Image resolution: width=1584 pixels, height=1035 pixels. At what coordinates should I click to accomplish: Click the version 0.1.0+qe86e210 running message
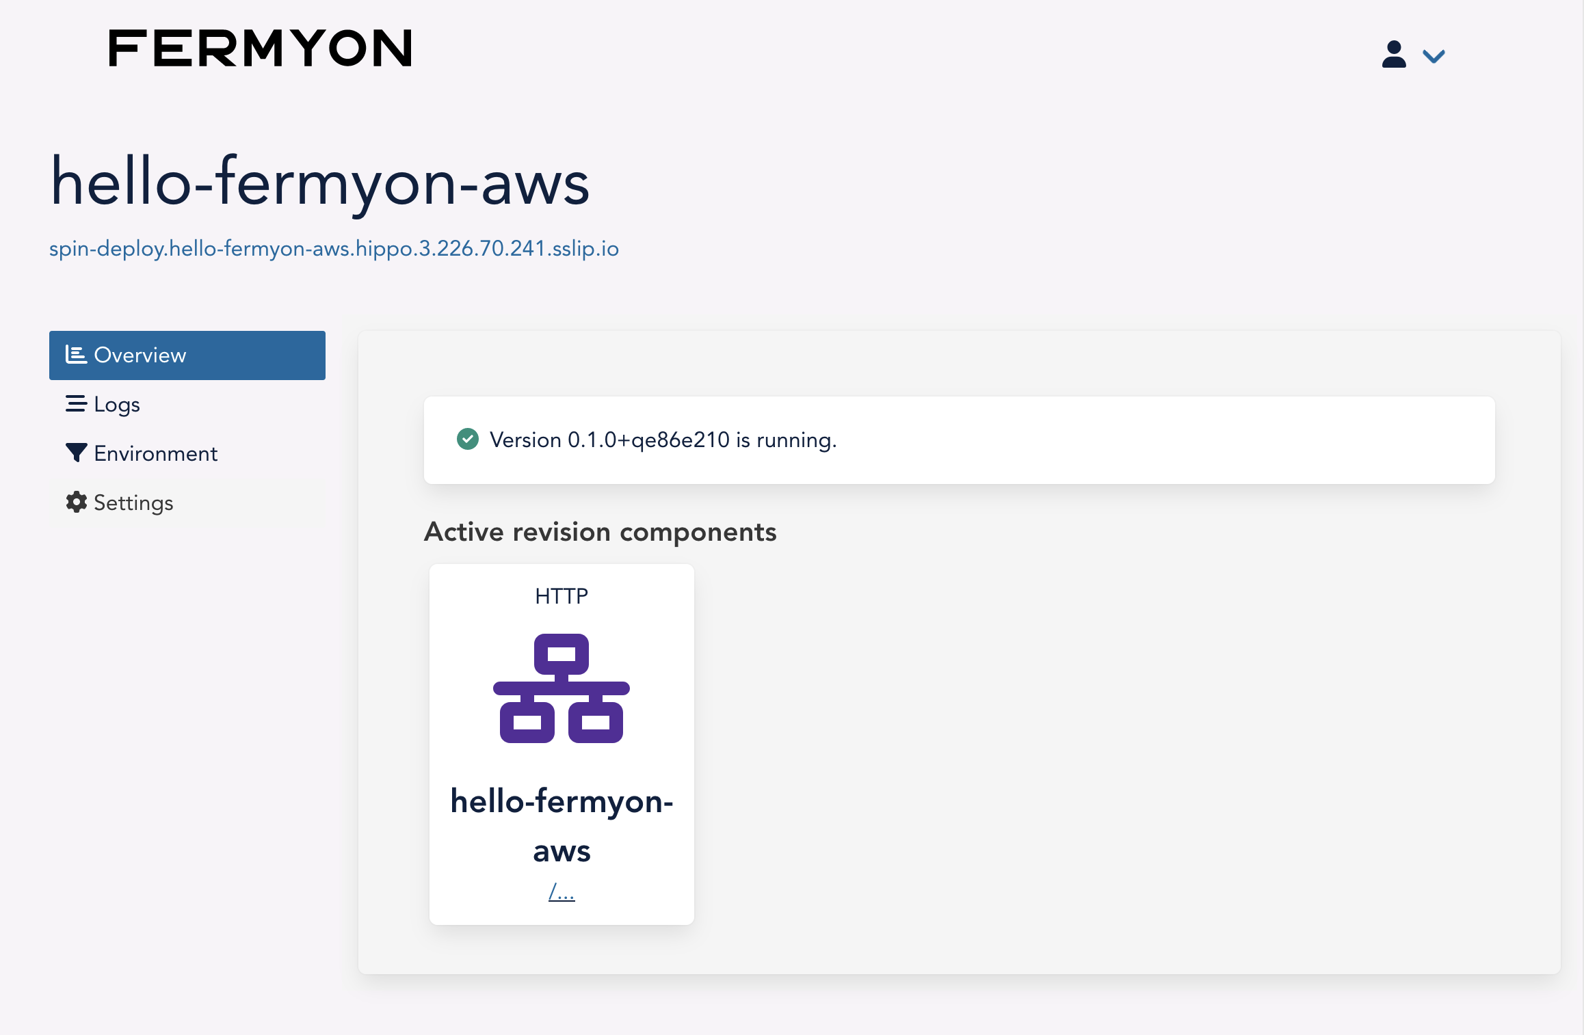tap(663, 440)
